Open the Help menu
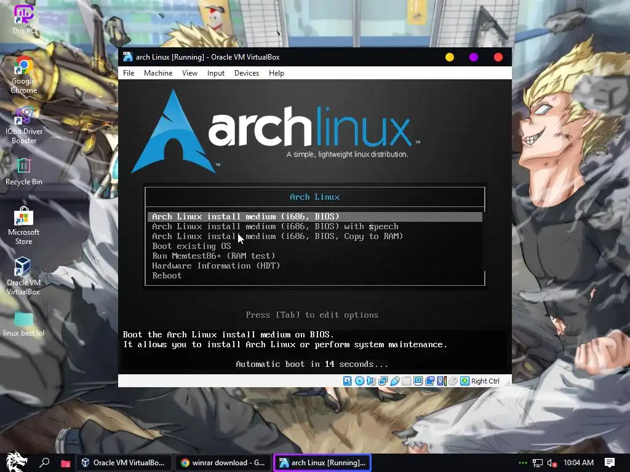 pos(276,73)
